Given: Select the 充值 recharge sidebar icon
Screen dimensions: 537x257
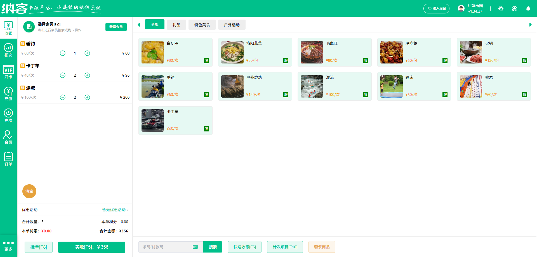Looking at the screenshot, I should (8, 94).
